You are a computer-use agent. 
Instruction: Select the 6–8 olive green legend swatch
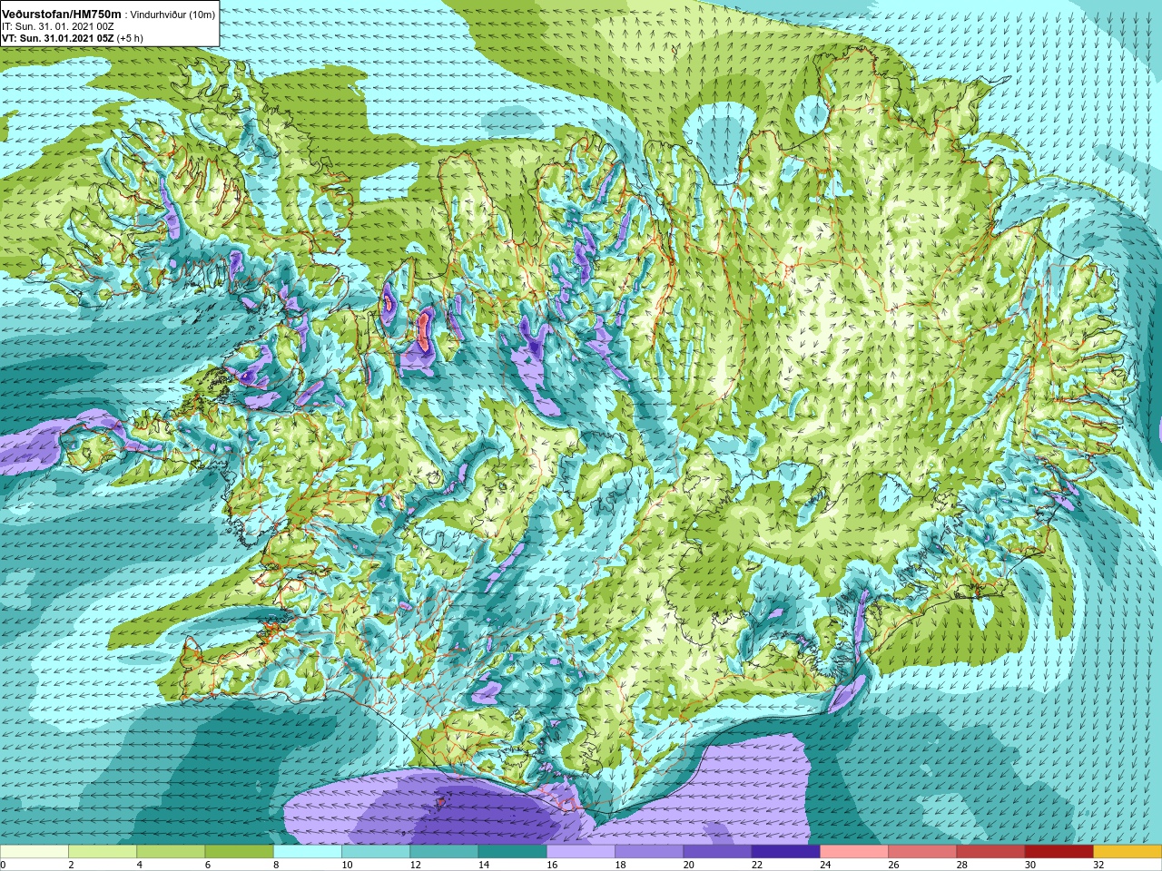click(239, 852)
